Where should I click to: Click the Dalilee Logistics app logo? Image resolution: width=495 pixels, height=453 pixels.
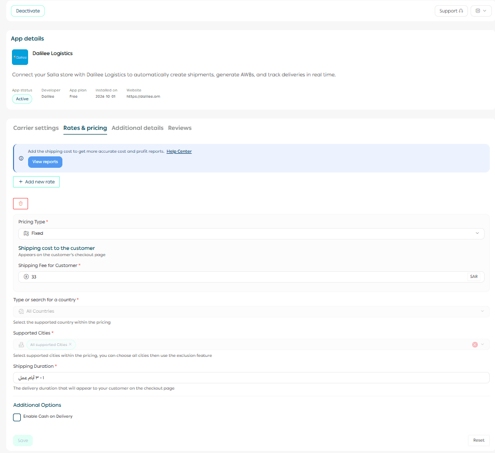[20, 57]
